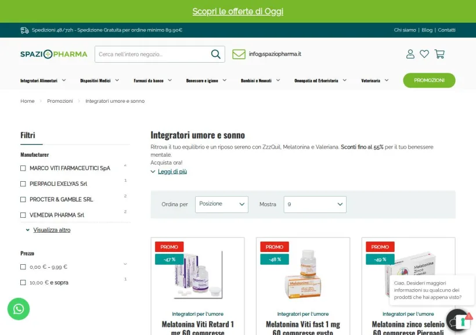The height and width of the screenshot is (335, 476).
Task: Expand Integratori Alimentari menu chevron
Action: (64, 80)
